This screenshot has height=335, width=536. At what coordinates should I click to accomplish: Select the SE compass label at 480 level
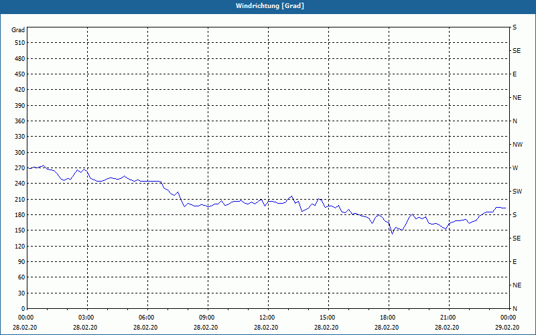(x=517, y=51)
